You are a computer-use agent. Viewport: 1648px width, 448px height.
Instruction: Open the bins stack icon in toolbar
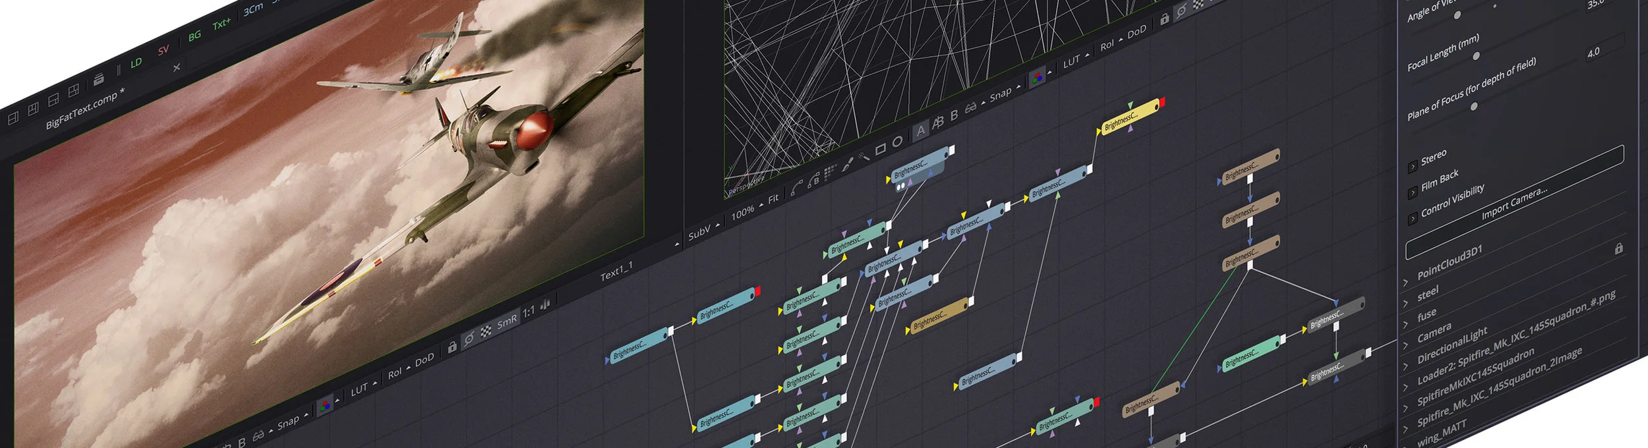[98, 79]
